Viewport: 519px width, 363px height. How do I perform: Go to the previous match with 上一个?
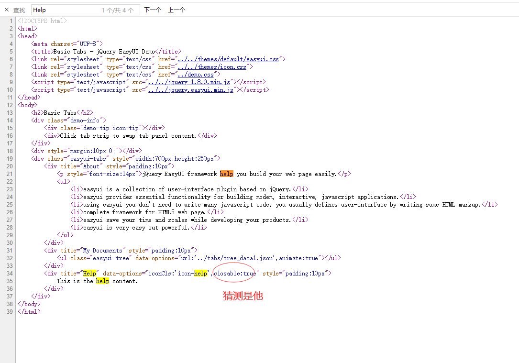pyautogui.click(x=177, y=10)
